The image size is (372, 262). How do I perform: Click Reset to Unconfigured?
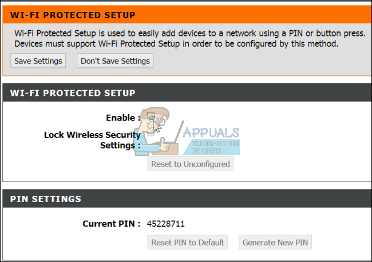point(191,164)
